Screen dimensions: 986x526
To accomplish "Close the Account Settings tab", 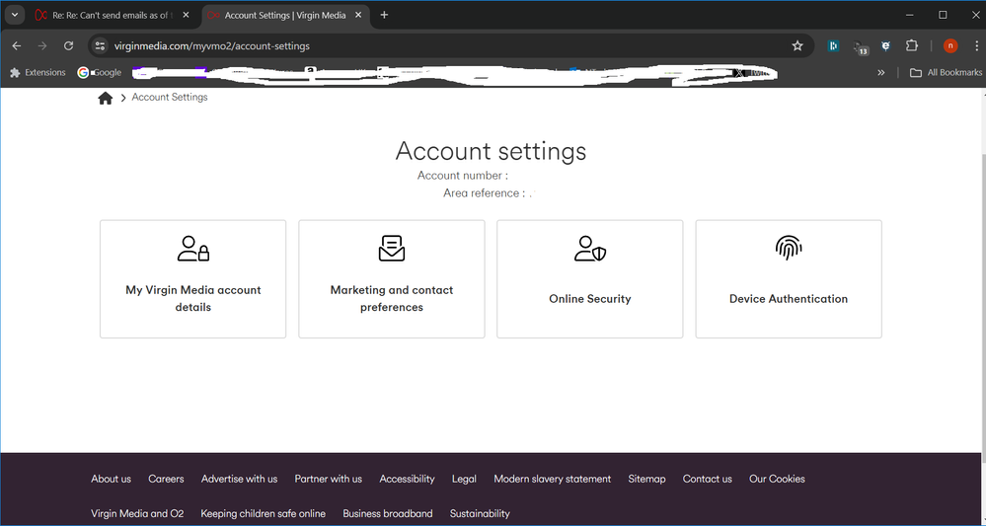I will 358,15.
